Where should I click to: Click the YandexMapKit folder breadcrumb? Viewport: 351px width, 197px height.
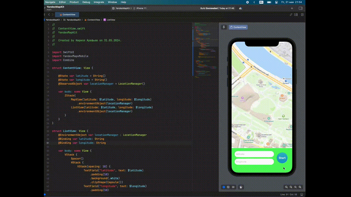coord(72,20)
